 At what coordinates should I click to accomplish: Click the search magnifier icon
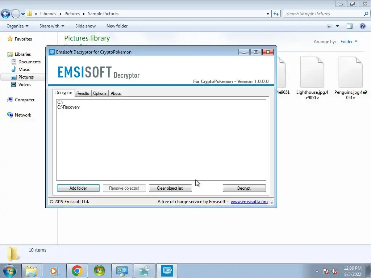[366, 14]
